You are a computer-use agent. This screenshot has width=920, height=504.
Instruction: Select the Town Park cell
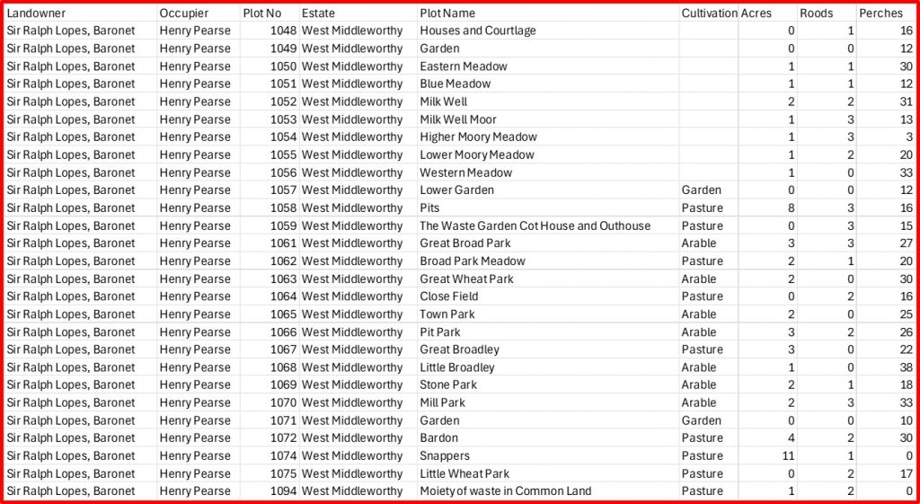549,314
